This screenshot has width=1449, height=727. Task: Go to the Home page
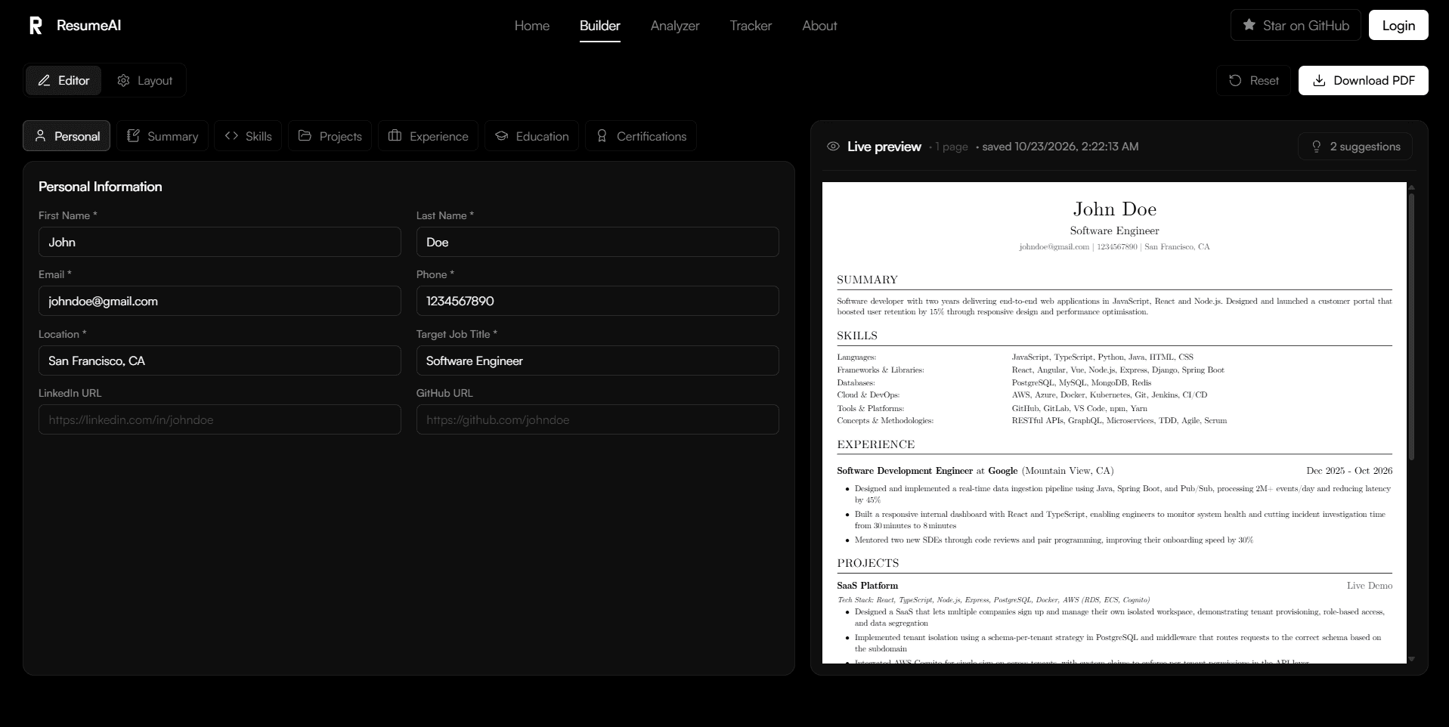[532, 26]
